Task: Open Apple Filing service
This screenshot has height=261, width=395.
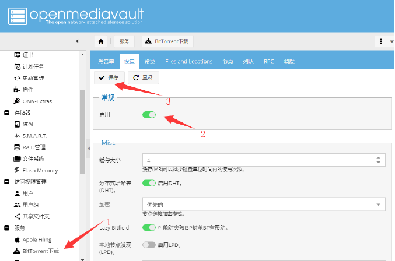Action: 38,239
